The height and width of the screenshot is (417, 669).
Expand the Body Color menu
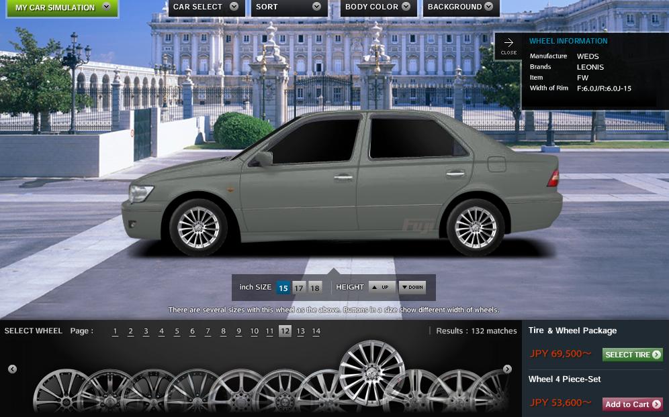[377, 7]
